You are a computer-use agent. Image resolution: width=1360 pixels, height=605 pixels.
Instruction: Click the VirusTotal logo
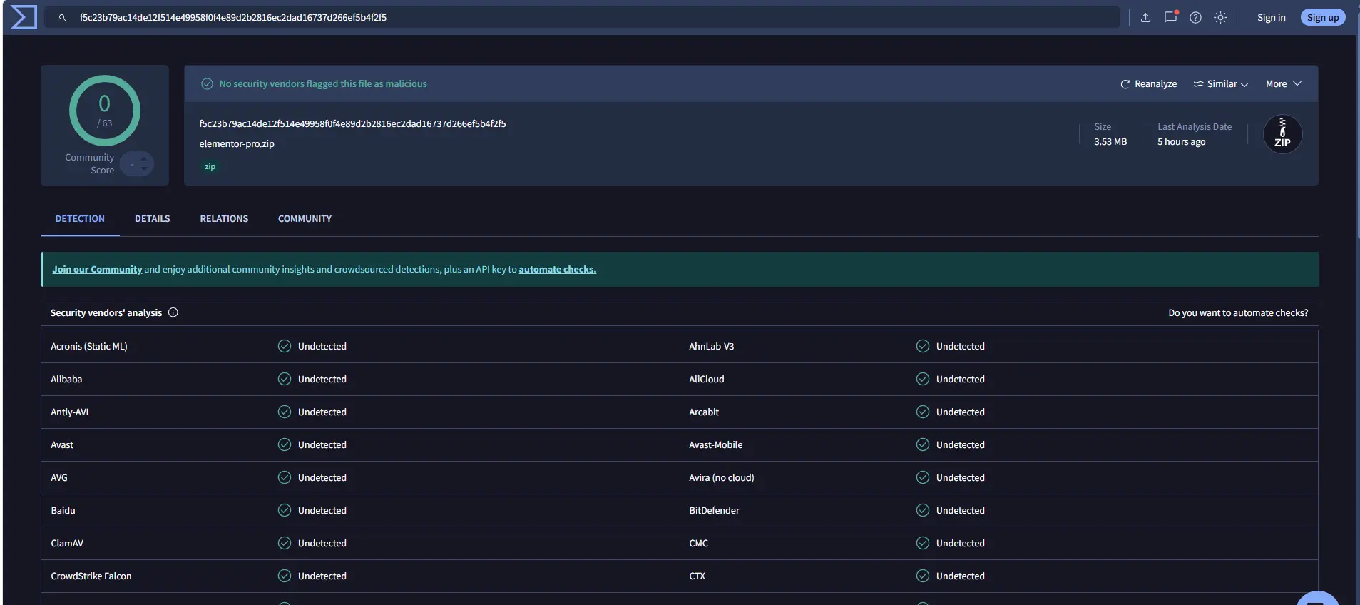23,17
